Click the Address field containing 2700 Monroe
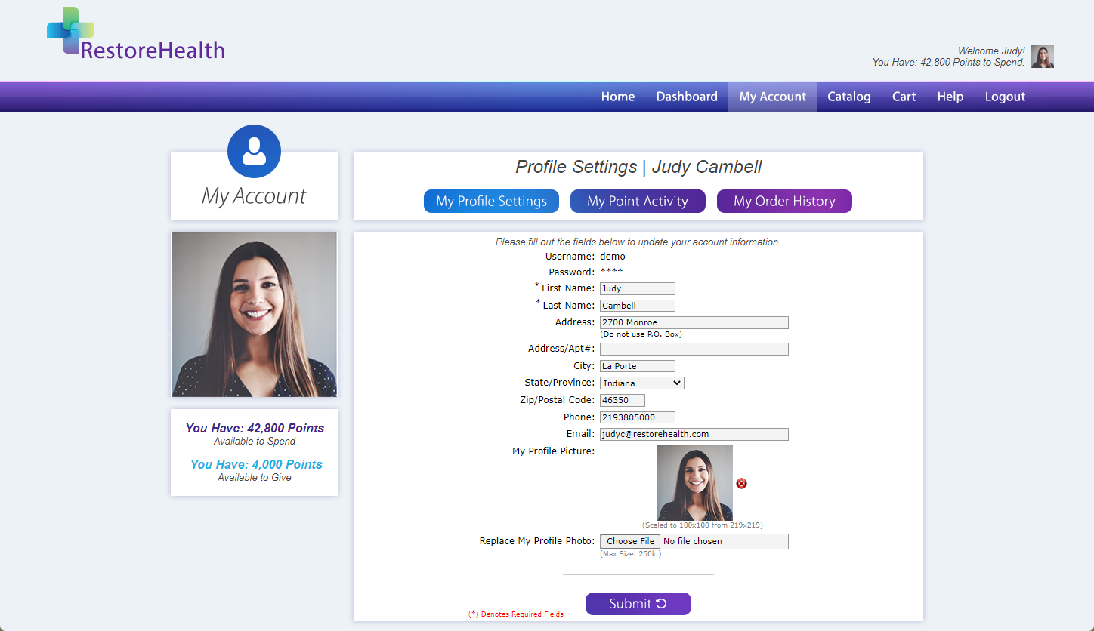The height and width of the screenshot is (631, 1094). click(x=694, y=322)
